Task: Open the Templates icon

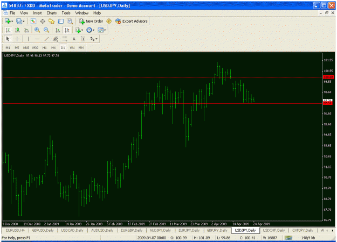Action: tap(100, 30)
